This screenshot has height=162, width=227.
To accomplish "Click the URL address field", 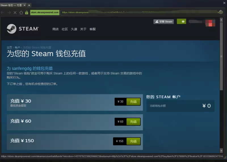I will [139, 12].
